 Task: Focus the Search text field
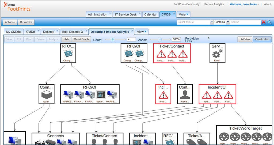coord(245,22)
